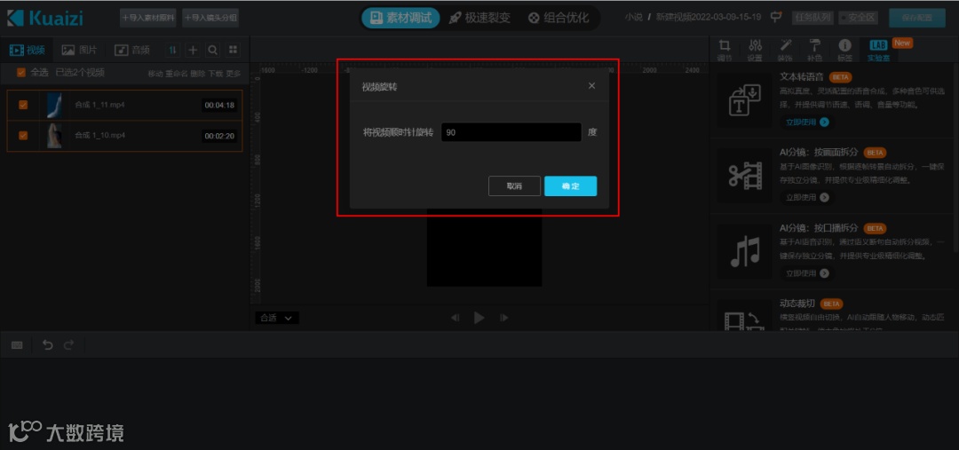Uncheck the 合成 1_10.mp4 checkbox

pyautogui.click(x=23, y=135)
